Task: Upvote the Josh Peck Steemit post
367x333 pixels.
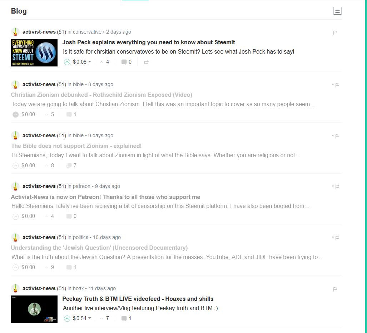Action: point(67,62)
